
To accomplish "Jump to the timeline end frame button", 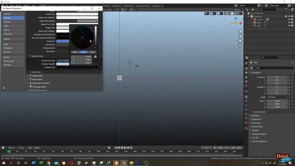I will click(131, 148).
